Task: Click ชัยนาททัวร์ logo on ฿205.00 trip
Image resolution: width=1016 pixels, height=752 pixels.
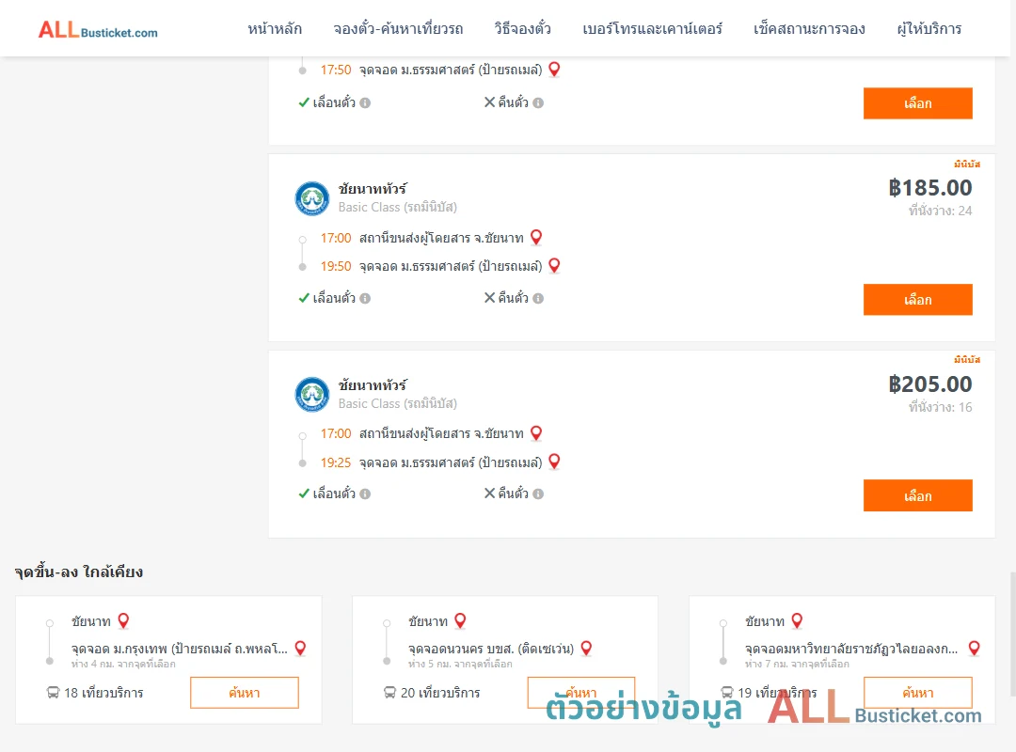Action: (311, 395)
